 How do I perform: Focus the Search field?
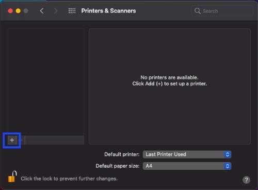222,11
